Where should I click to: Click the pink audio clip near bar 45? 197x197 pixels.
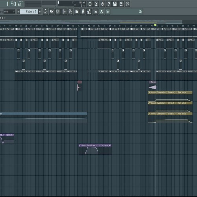coord(80,86)
